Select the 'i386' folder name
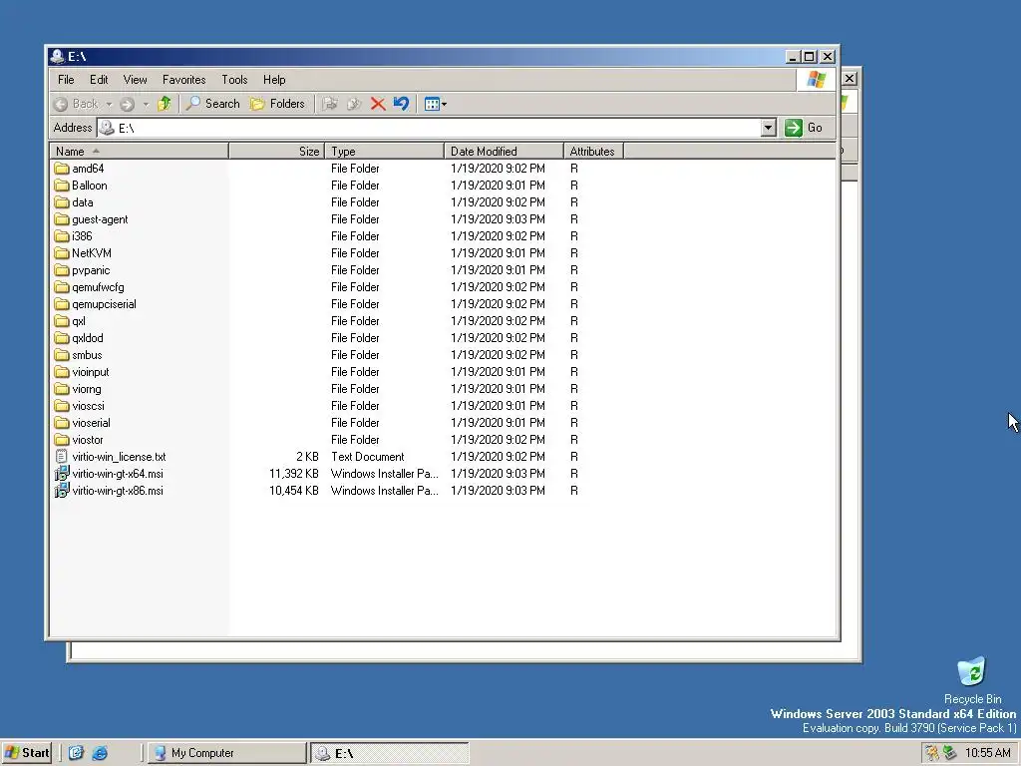Image resolution: width=1021 pixels, height=766 pixels. [x=82, y=236]
